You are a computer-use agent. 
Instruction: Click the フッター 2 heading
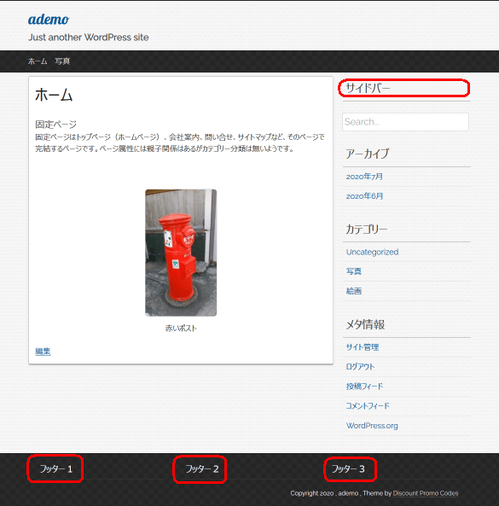coord(202,469)
